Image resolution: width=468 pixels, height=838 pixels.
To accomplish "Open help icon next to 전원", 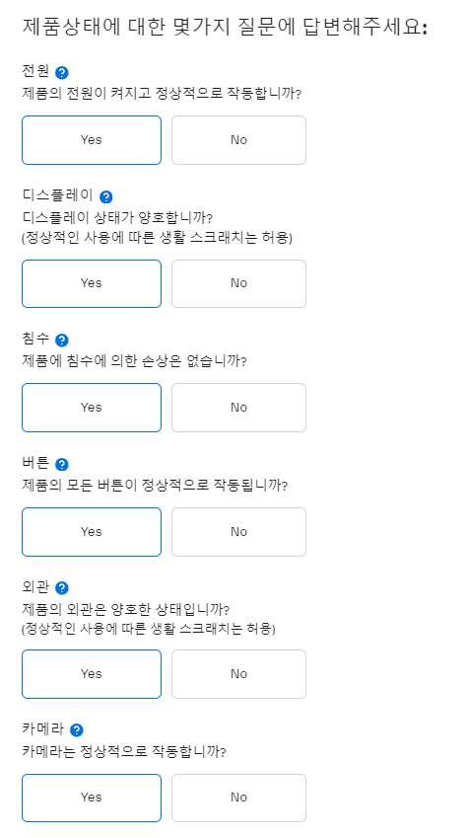I will point(62,73).
